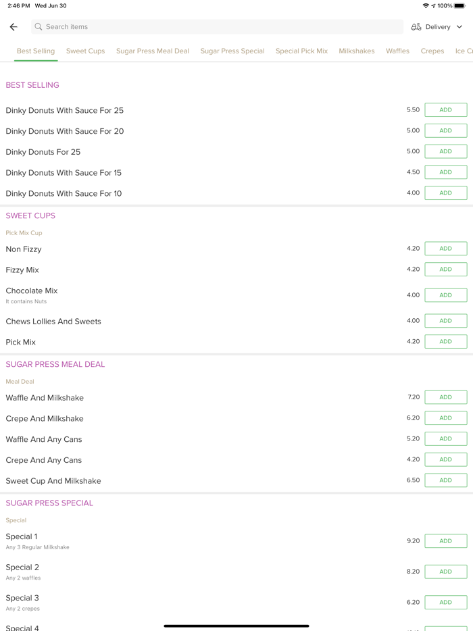Add Chocolate Mix to the order
The width and height of the screenshot is (473, 631).
[445, 295]
